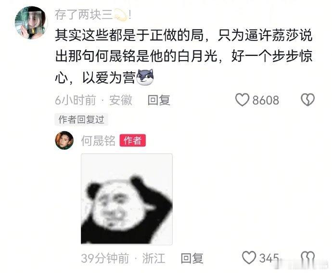332x273 pixels.
Task: Tap the 39分钟前 · 浙江 timestamp
Action: coord(123,258)
